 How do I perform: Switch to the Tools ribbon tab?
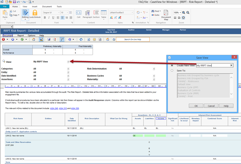[59, 7]
